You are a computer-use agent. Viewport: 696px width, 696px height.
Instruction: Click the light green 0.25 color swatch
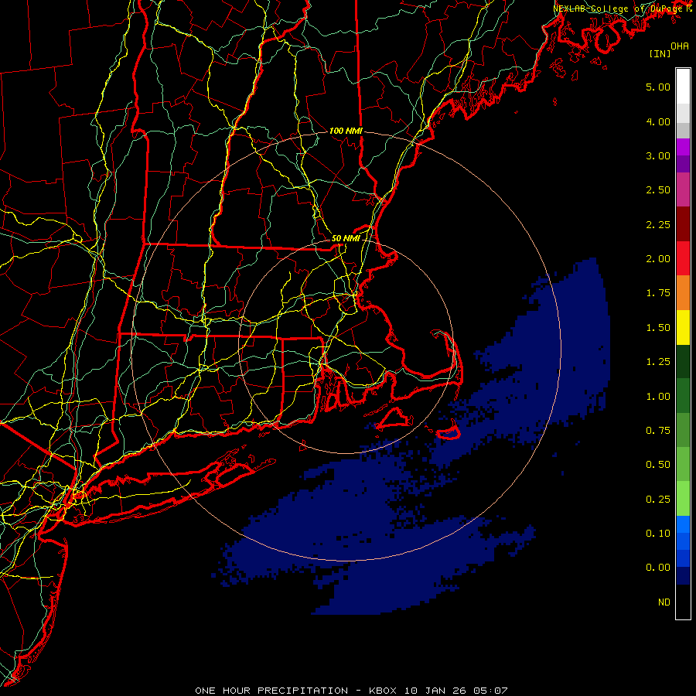(x=683, y=499)
